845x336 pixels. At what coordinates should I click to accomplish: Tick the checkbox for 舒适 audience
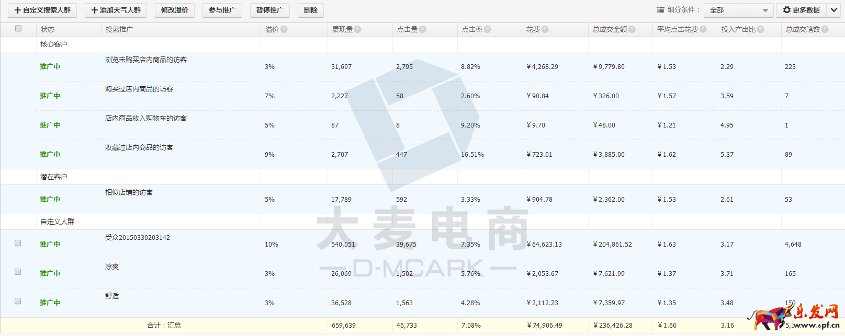point(18,301)
